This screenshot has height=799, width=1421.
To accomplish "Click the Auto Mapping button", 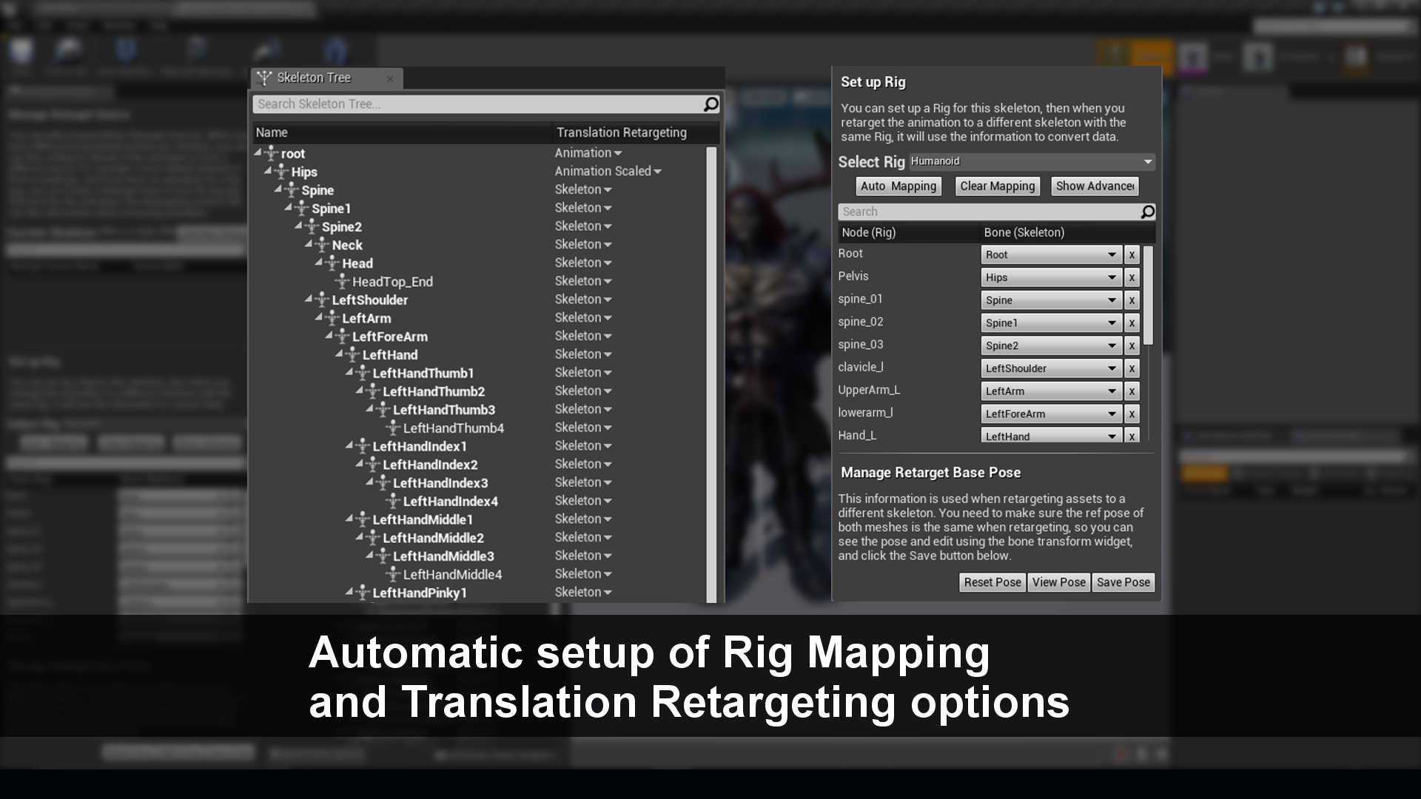I will pyautogui.click(x=898, y=186).
